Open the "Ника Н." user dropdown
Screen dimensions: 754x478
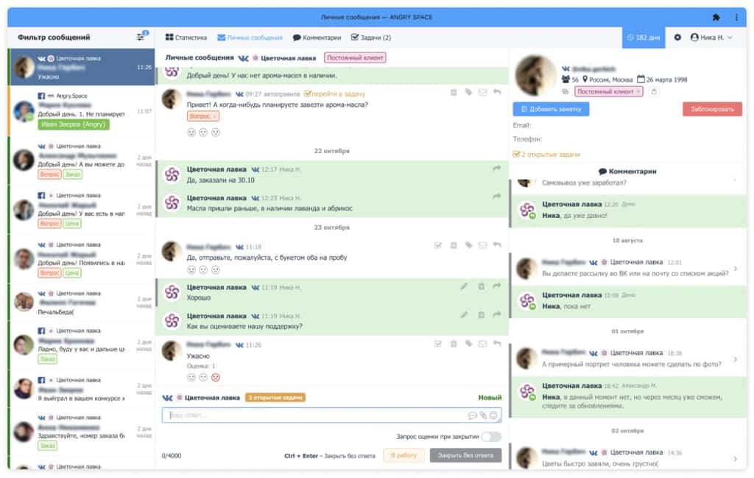[x=711, y=38]
